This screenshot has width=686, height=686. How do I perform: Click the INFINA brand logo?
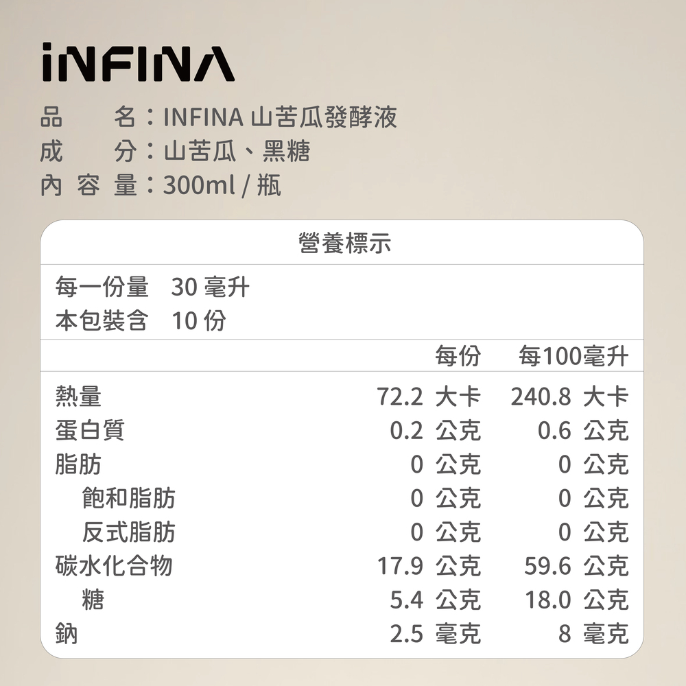point(138,64)
